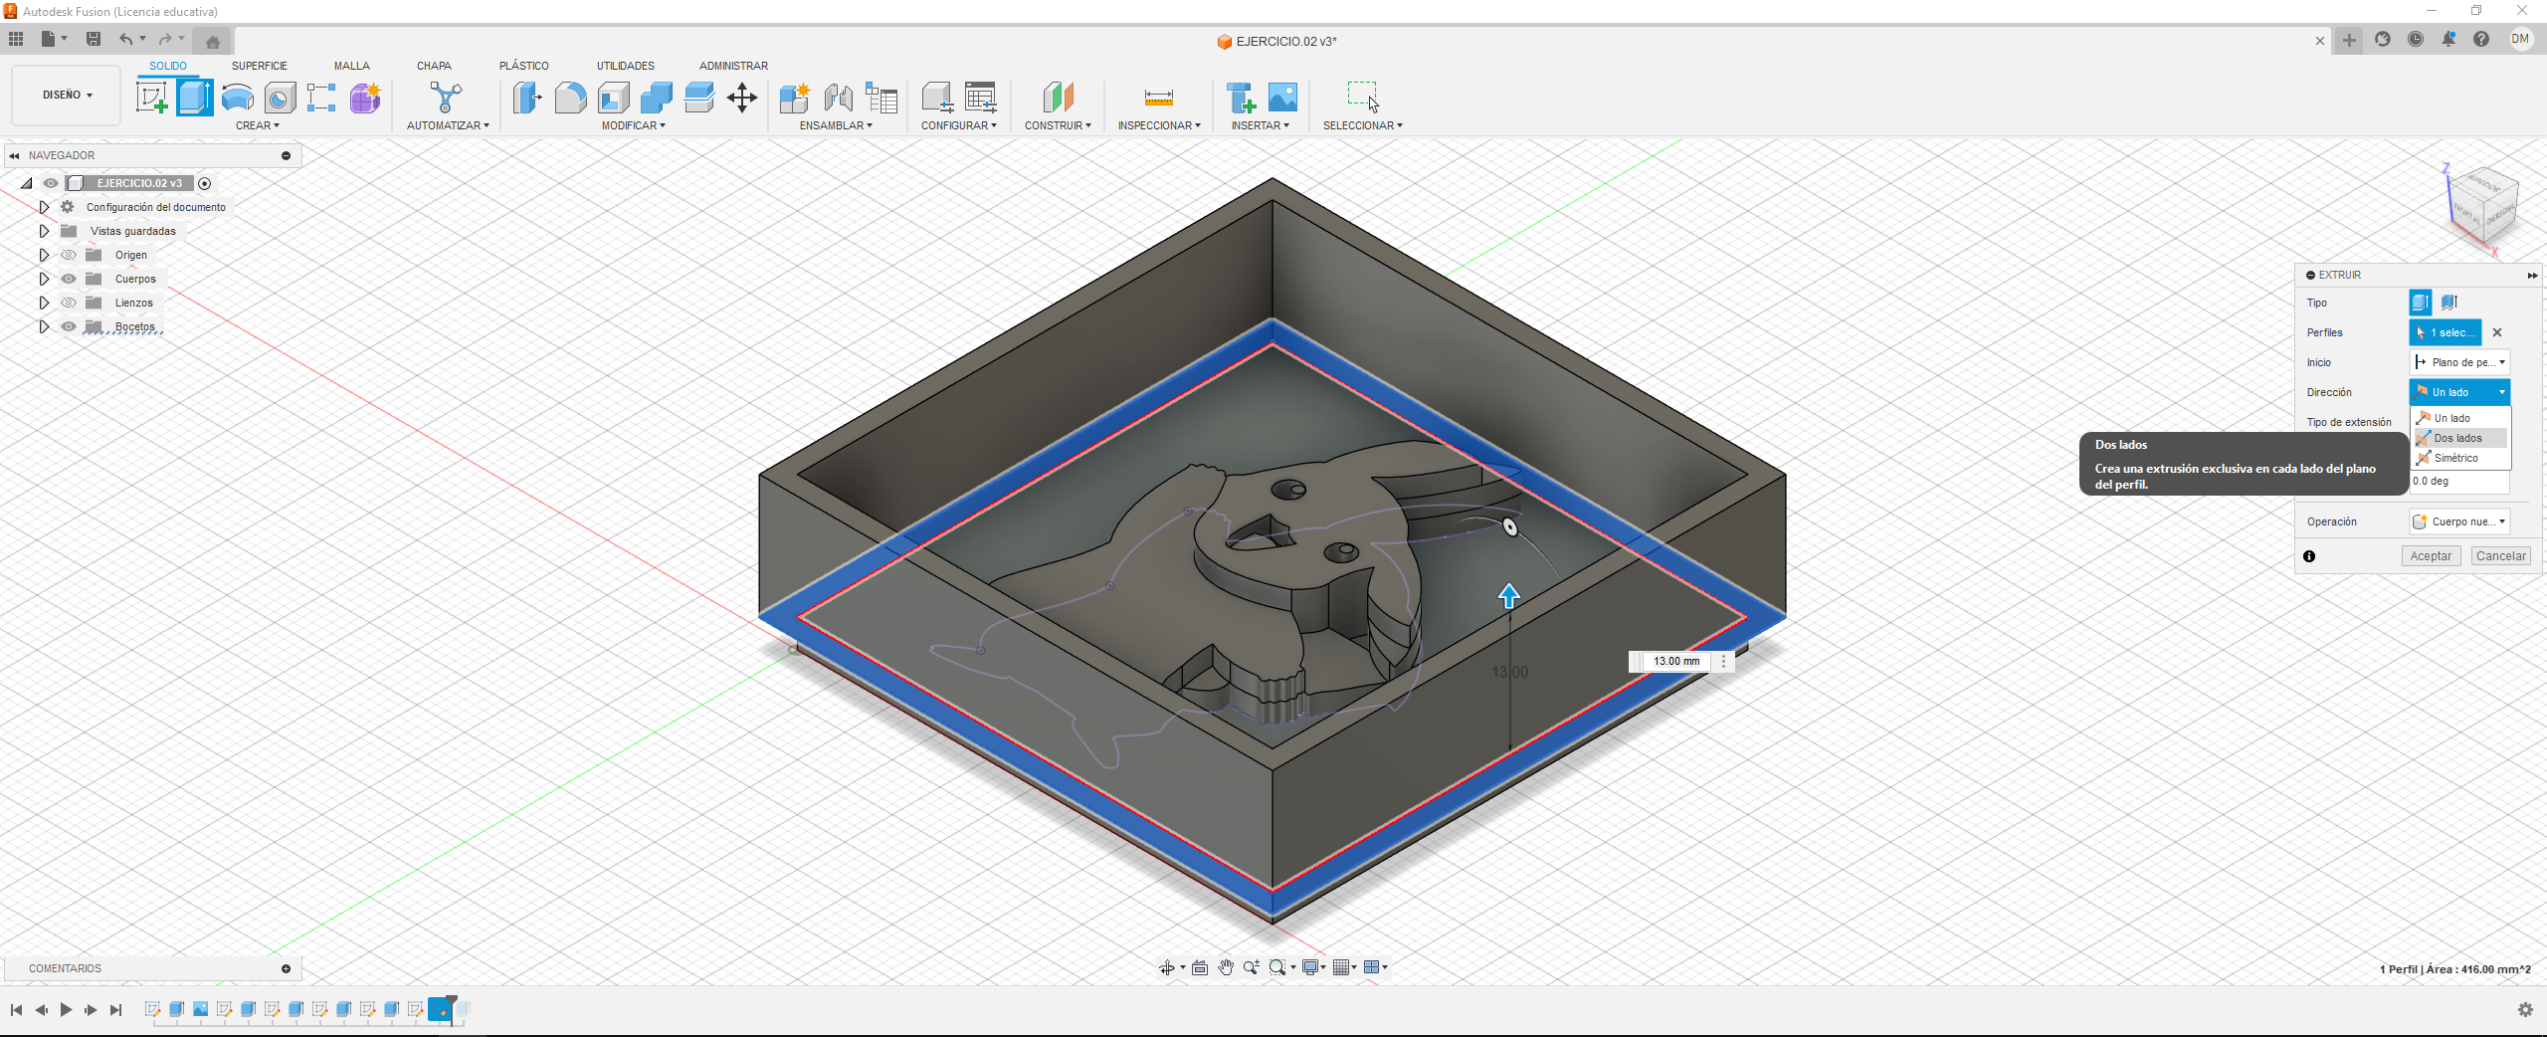Click the Measure ruler icon

1159,98
